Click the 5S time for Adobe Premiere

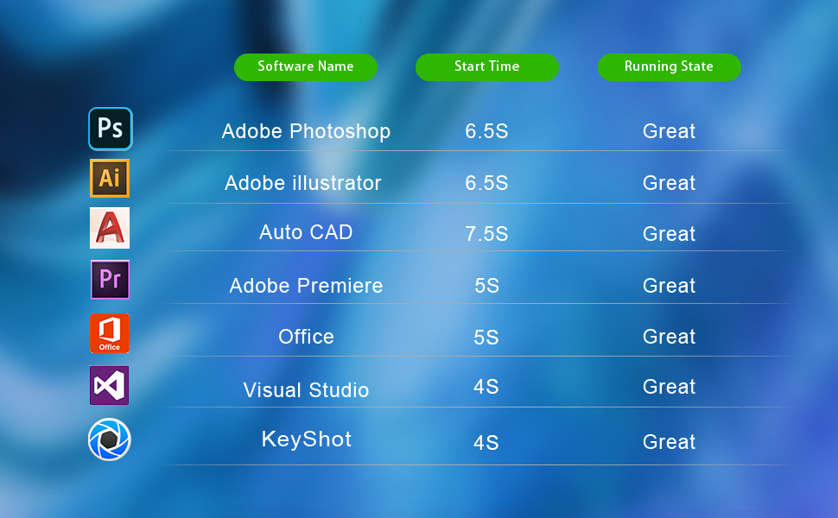pos(487,286)
